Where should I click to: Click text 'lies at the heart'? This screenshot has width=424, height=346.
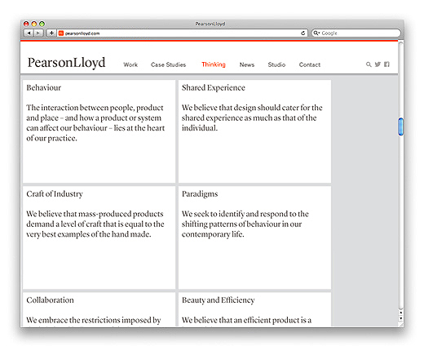pos(139,128)
